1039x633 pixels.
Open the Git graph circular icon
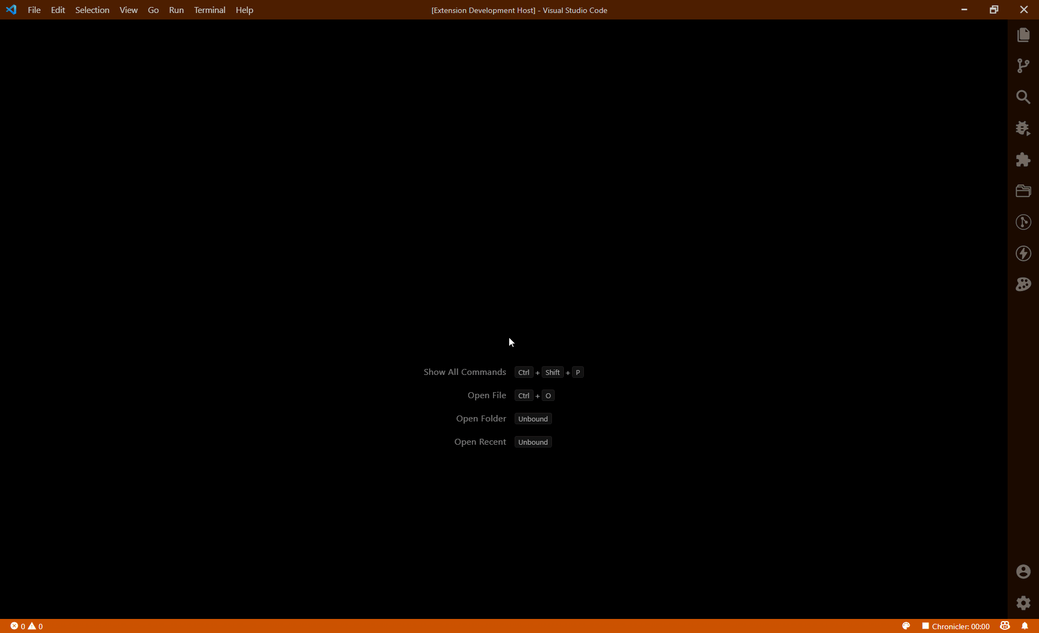point(1023,222)
